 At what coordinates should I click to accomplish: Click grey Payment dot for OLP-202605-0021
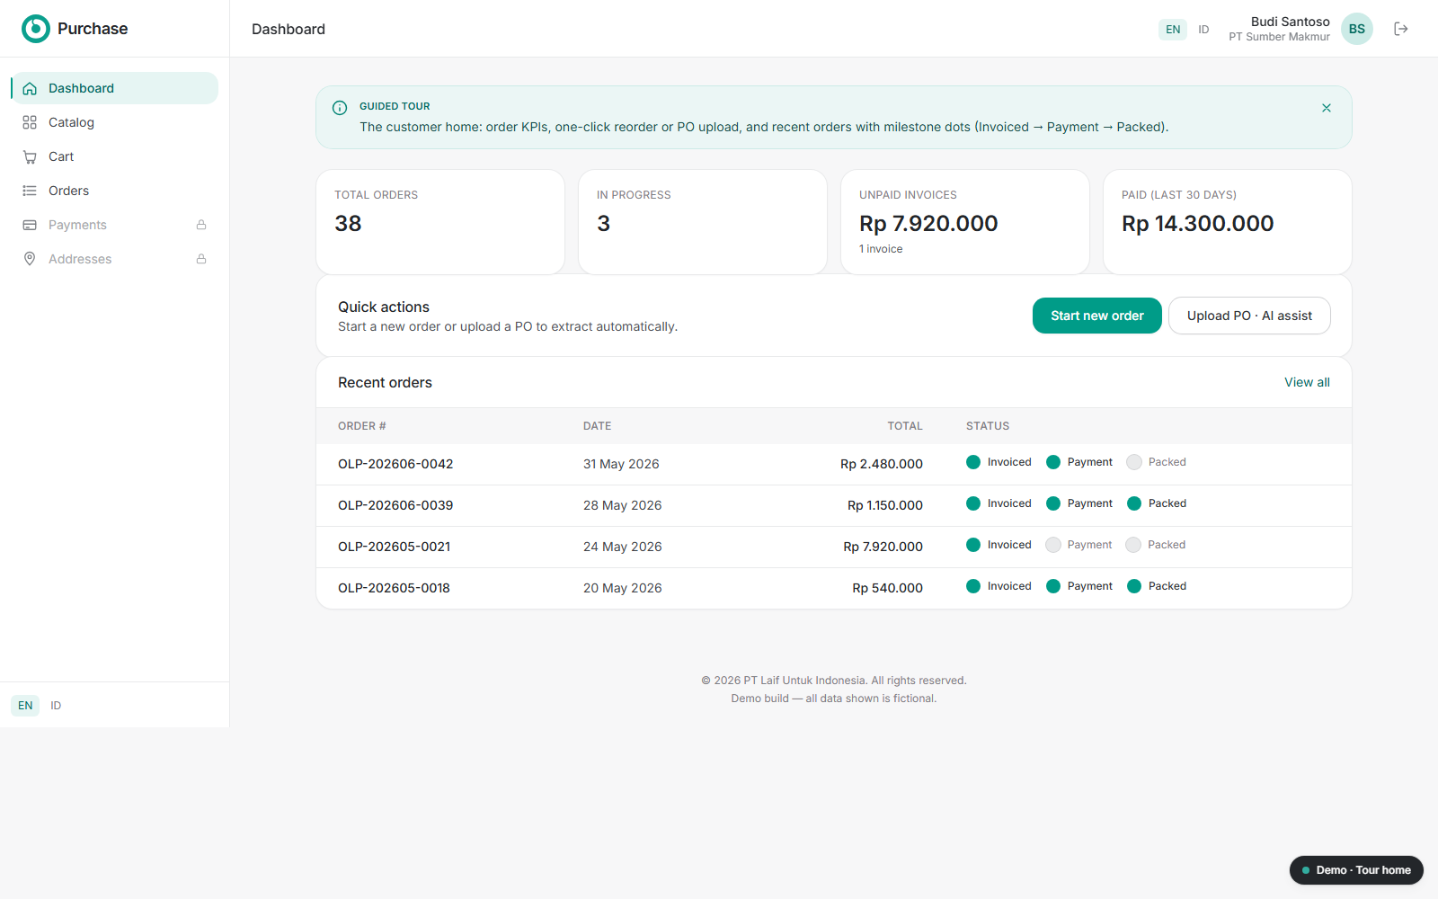pyautogui.click(x=1053, y=545)
